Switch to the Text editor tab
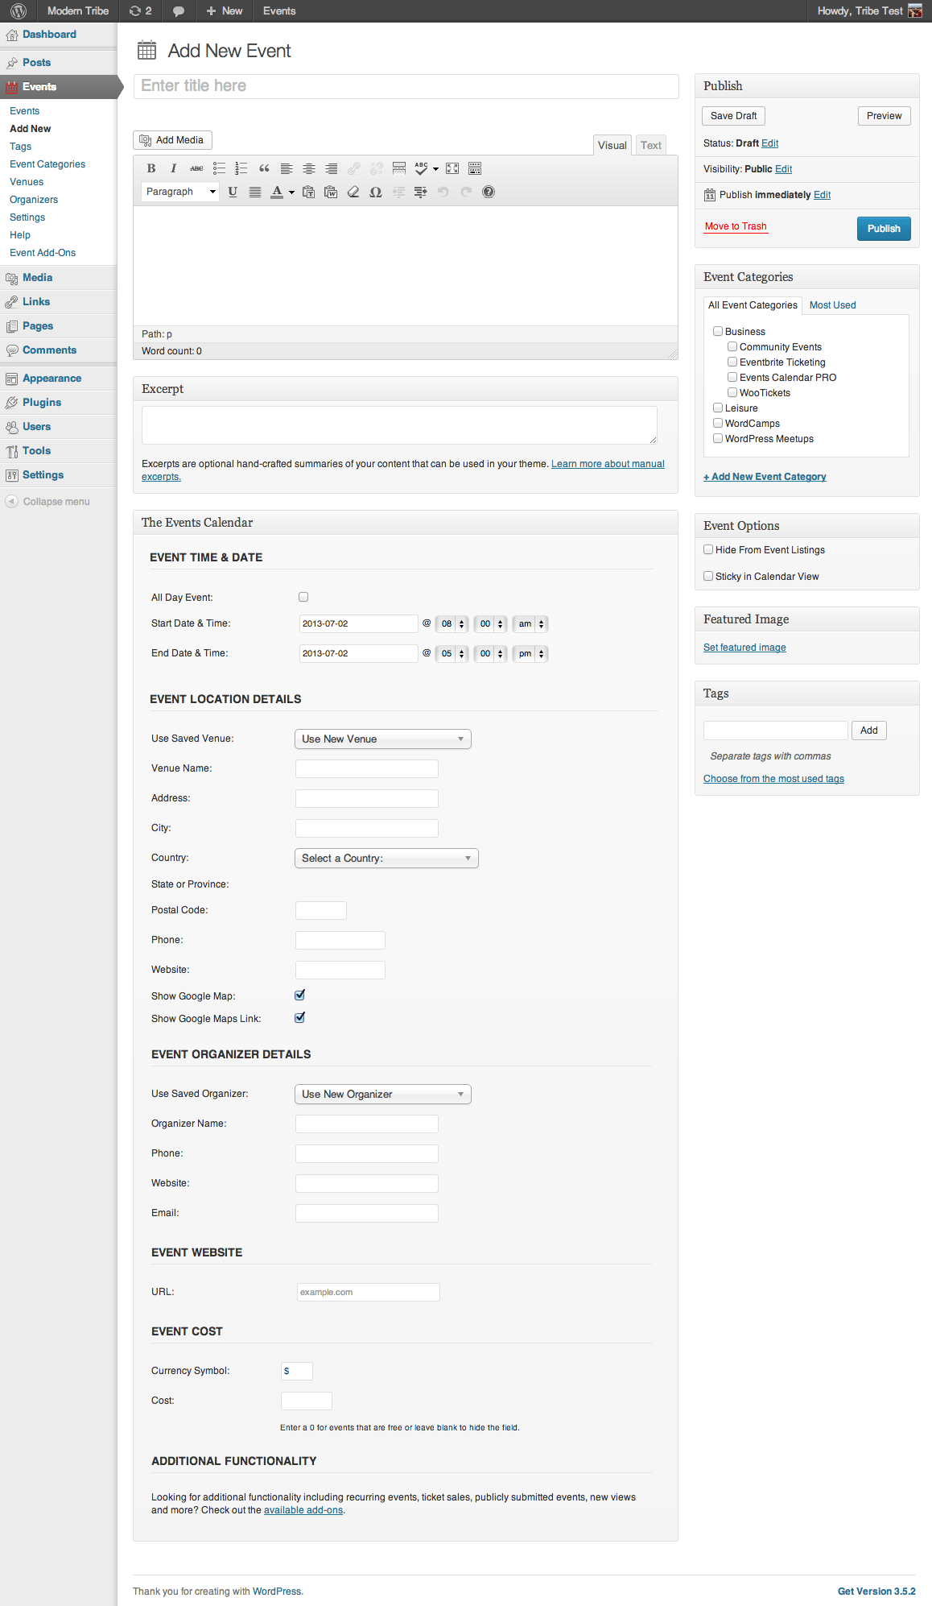 [651, 145]
